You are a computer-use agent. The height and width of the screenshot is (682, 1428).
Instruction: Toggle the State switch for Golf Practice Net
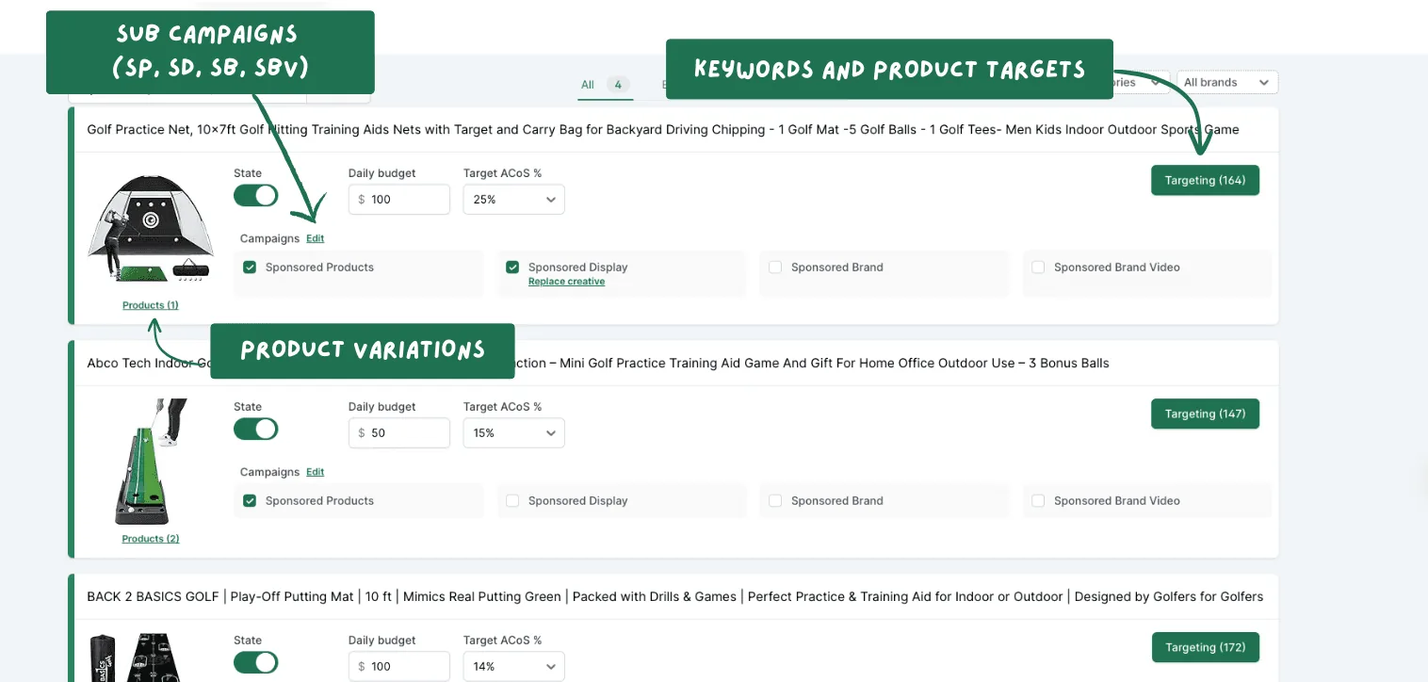point(255,195)
